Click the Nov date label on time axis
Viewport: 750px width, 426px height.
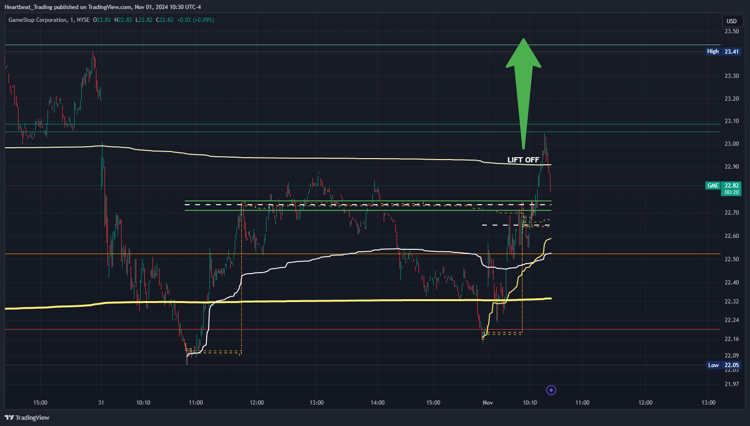point(488,403)
